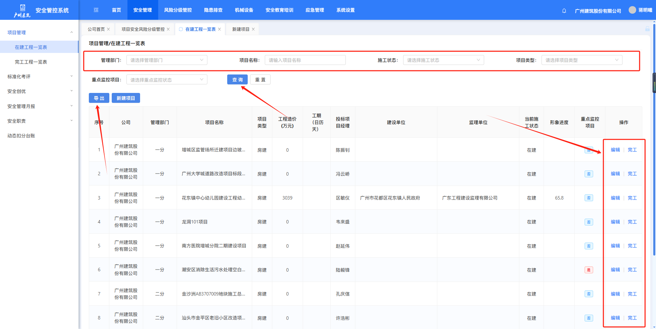The height and width of the screenshot is (329, 656).
Task: Click 编辑 link for 龙洞101项目
Action: pos(615,222)
